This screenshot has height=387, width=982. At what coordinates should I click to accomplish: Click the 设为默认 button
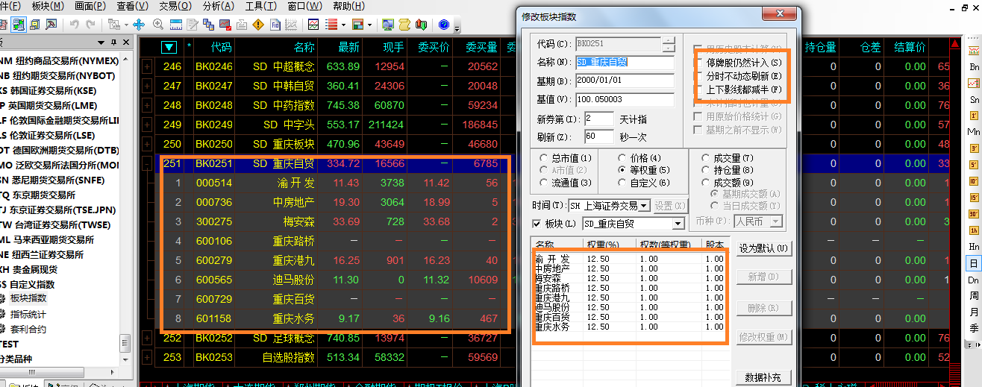point(763,248)
